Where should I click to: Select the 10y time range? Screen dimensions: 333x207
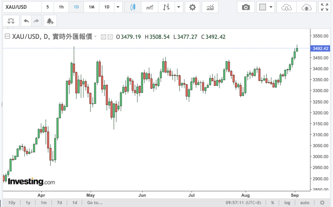12,203
